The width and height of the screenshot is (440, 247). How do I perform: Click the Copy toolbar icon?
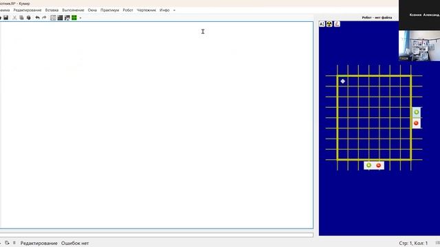click(21, 18)
